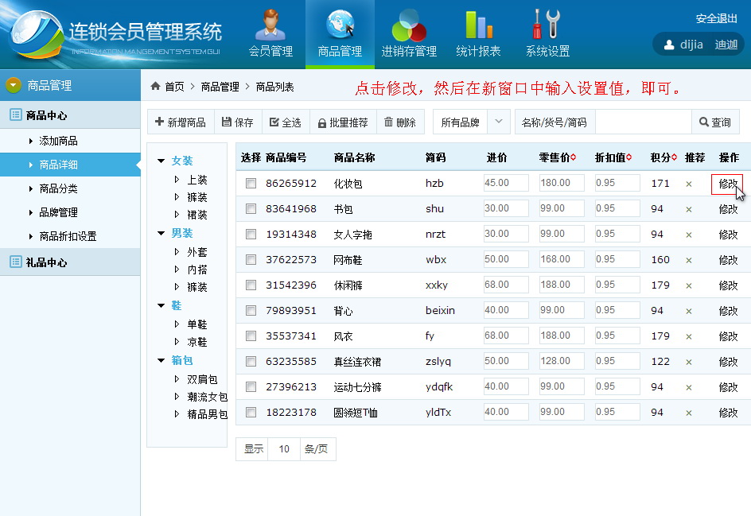The width and height of the screenshot is (751, 516).
Task: Click the 礼品中心 list icon
Action: tap(16, 262)
